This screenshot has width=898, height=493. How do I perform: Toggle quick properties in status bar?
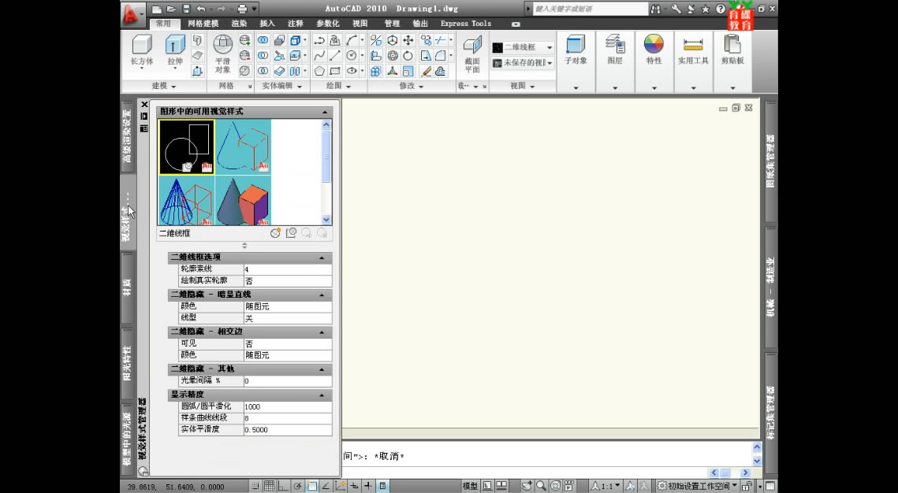382,486
